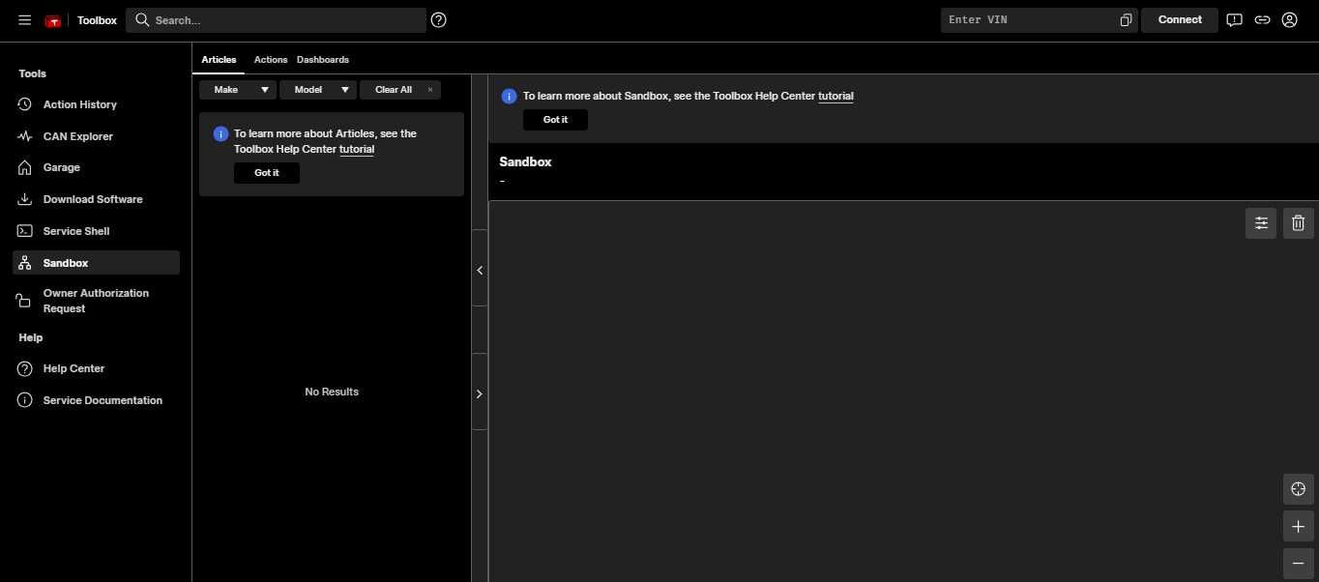1319x582 pixels.
Task: Click the recenter crosshair canvas icon
Action: coord(1298,489)
